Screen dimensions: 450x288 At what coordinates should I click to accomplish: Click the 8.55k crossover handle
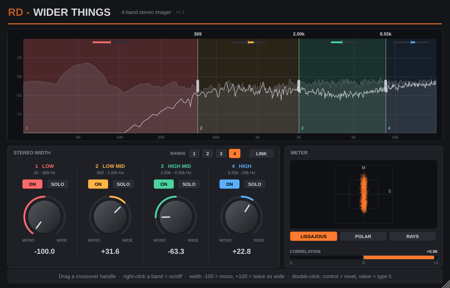(x=386, y=86)
